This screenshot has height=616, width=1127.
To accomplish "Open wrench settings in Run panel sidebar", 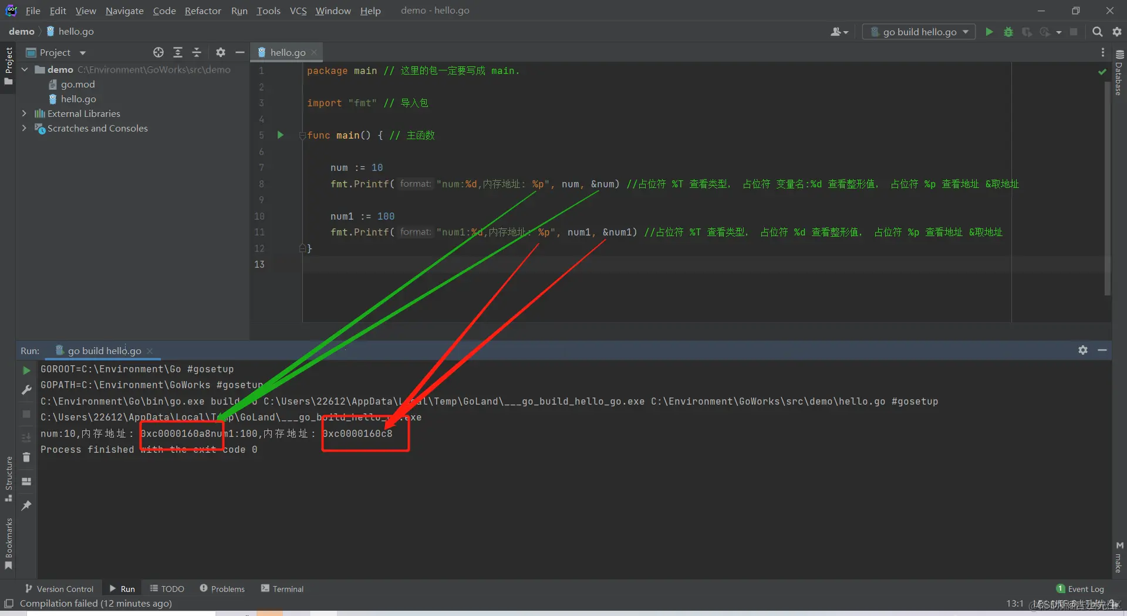I will point(26,390).
